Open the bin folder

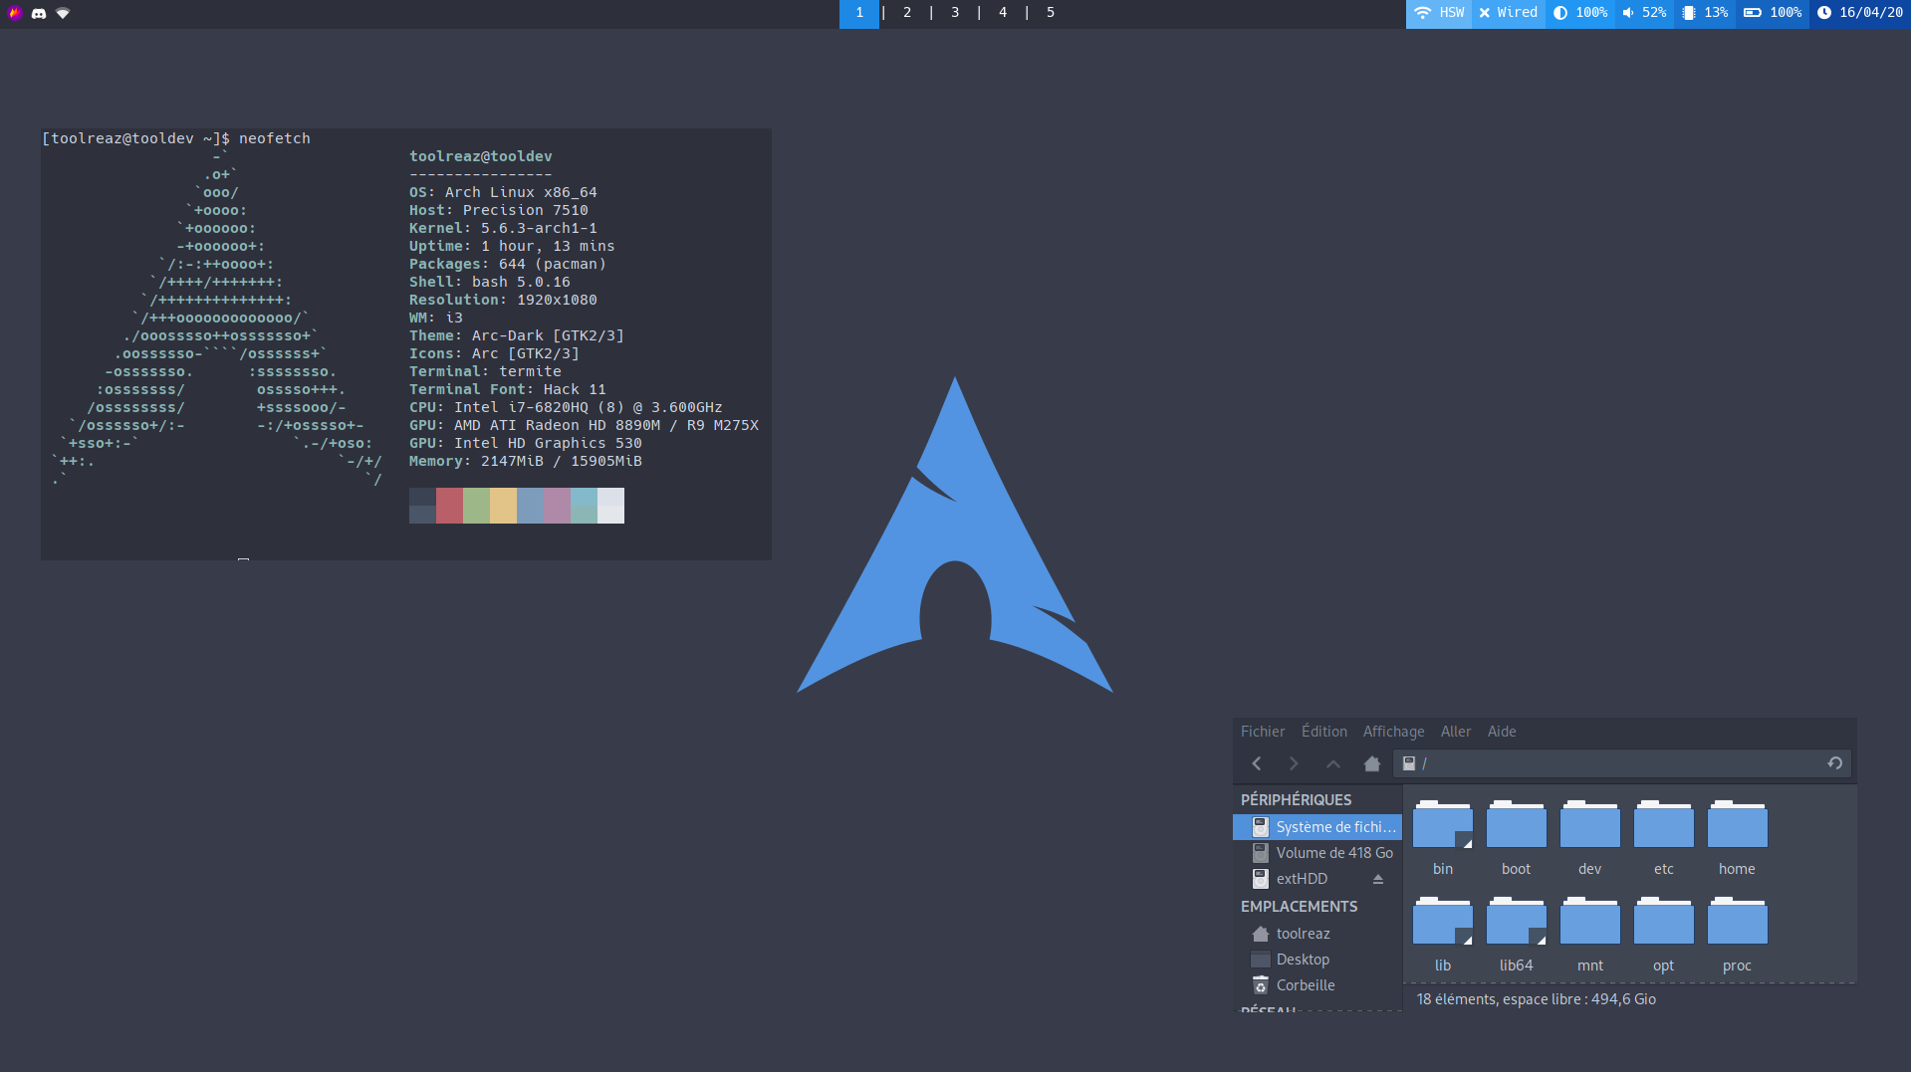tap(1443, 838)
